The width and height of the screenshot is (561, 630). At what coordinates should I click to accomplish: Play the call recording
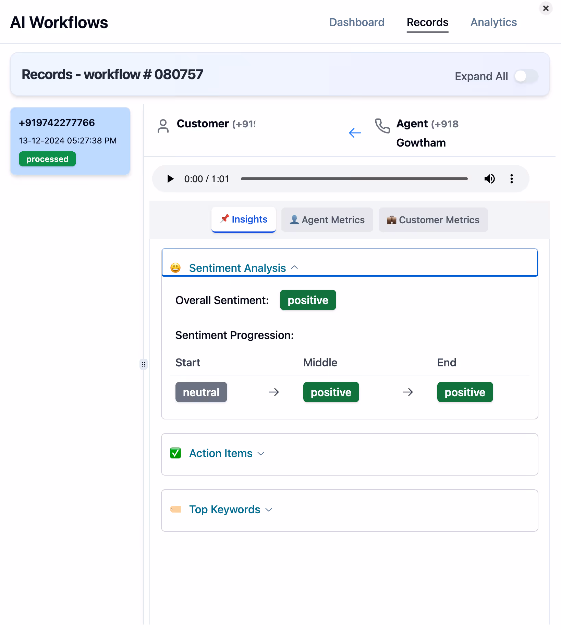click(x=170, y=178)
